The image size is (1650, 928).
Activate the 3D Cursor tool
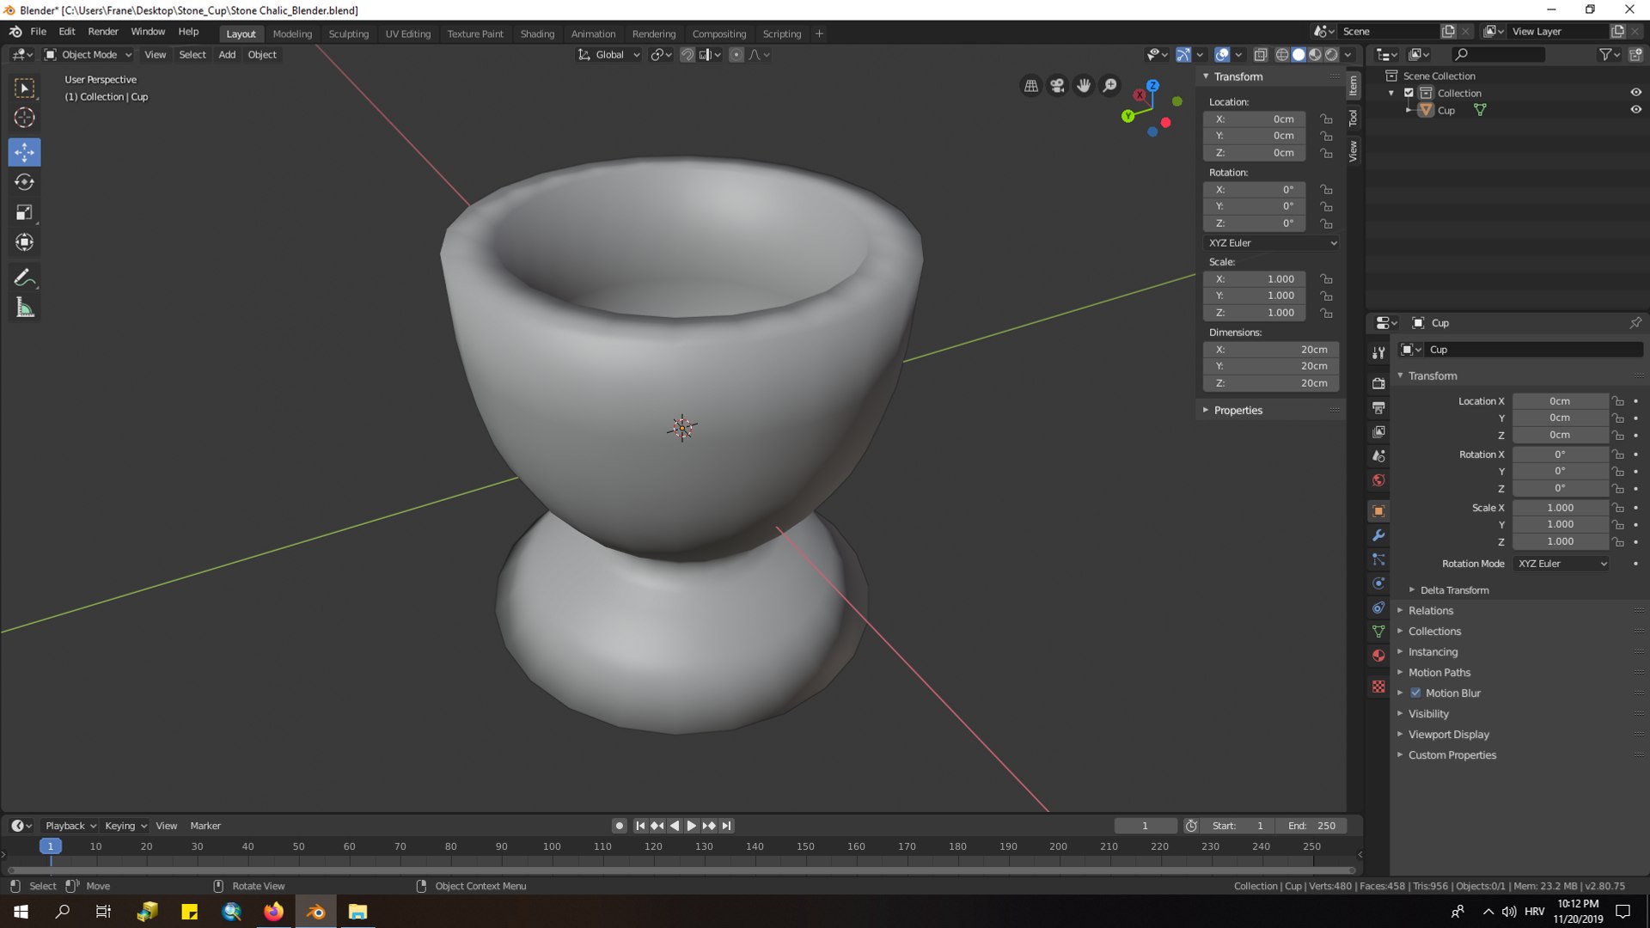(24, 118)
